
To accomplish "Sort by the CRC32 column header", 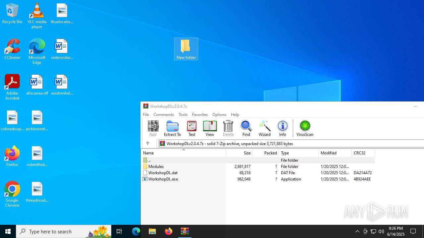I will point(363,153).
